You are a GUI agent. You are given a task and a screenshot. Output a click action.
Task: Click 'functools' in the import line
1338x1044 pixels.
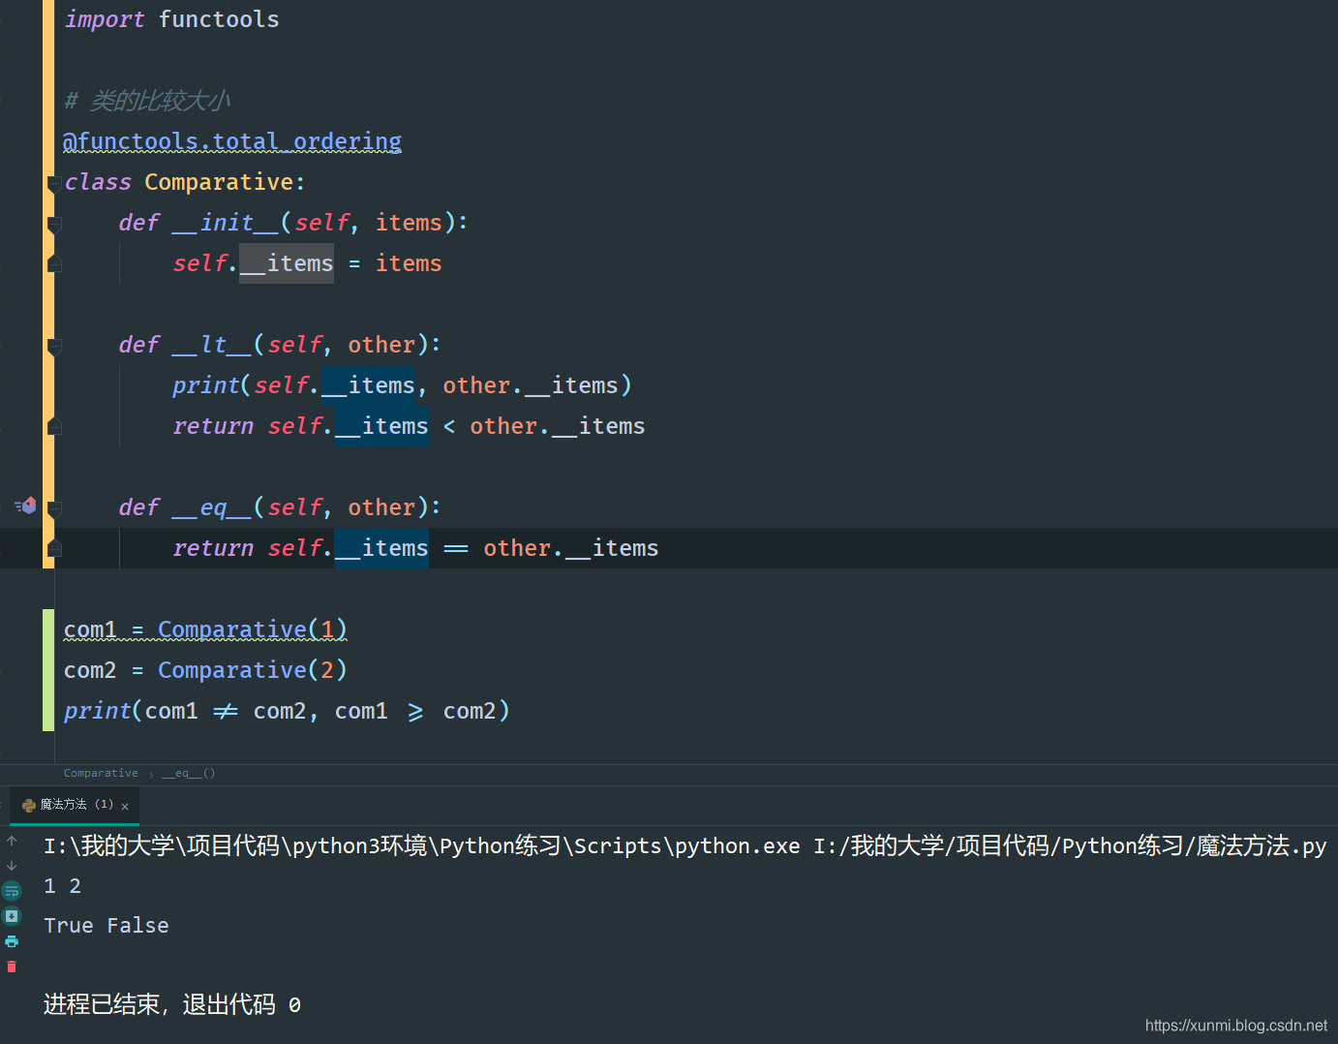click(219, 19)
